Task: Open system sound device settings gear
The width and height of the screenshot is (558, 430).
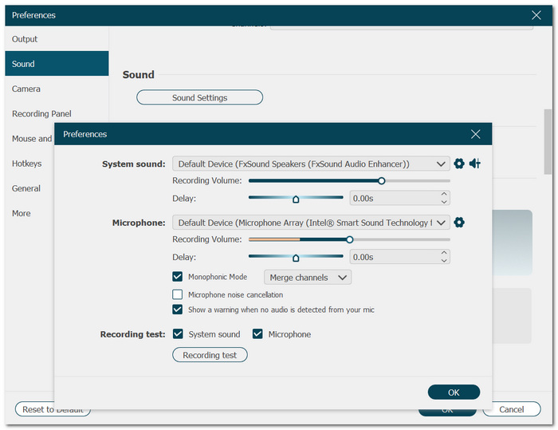Action: 459,164
